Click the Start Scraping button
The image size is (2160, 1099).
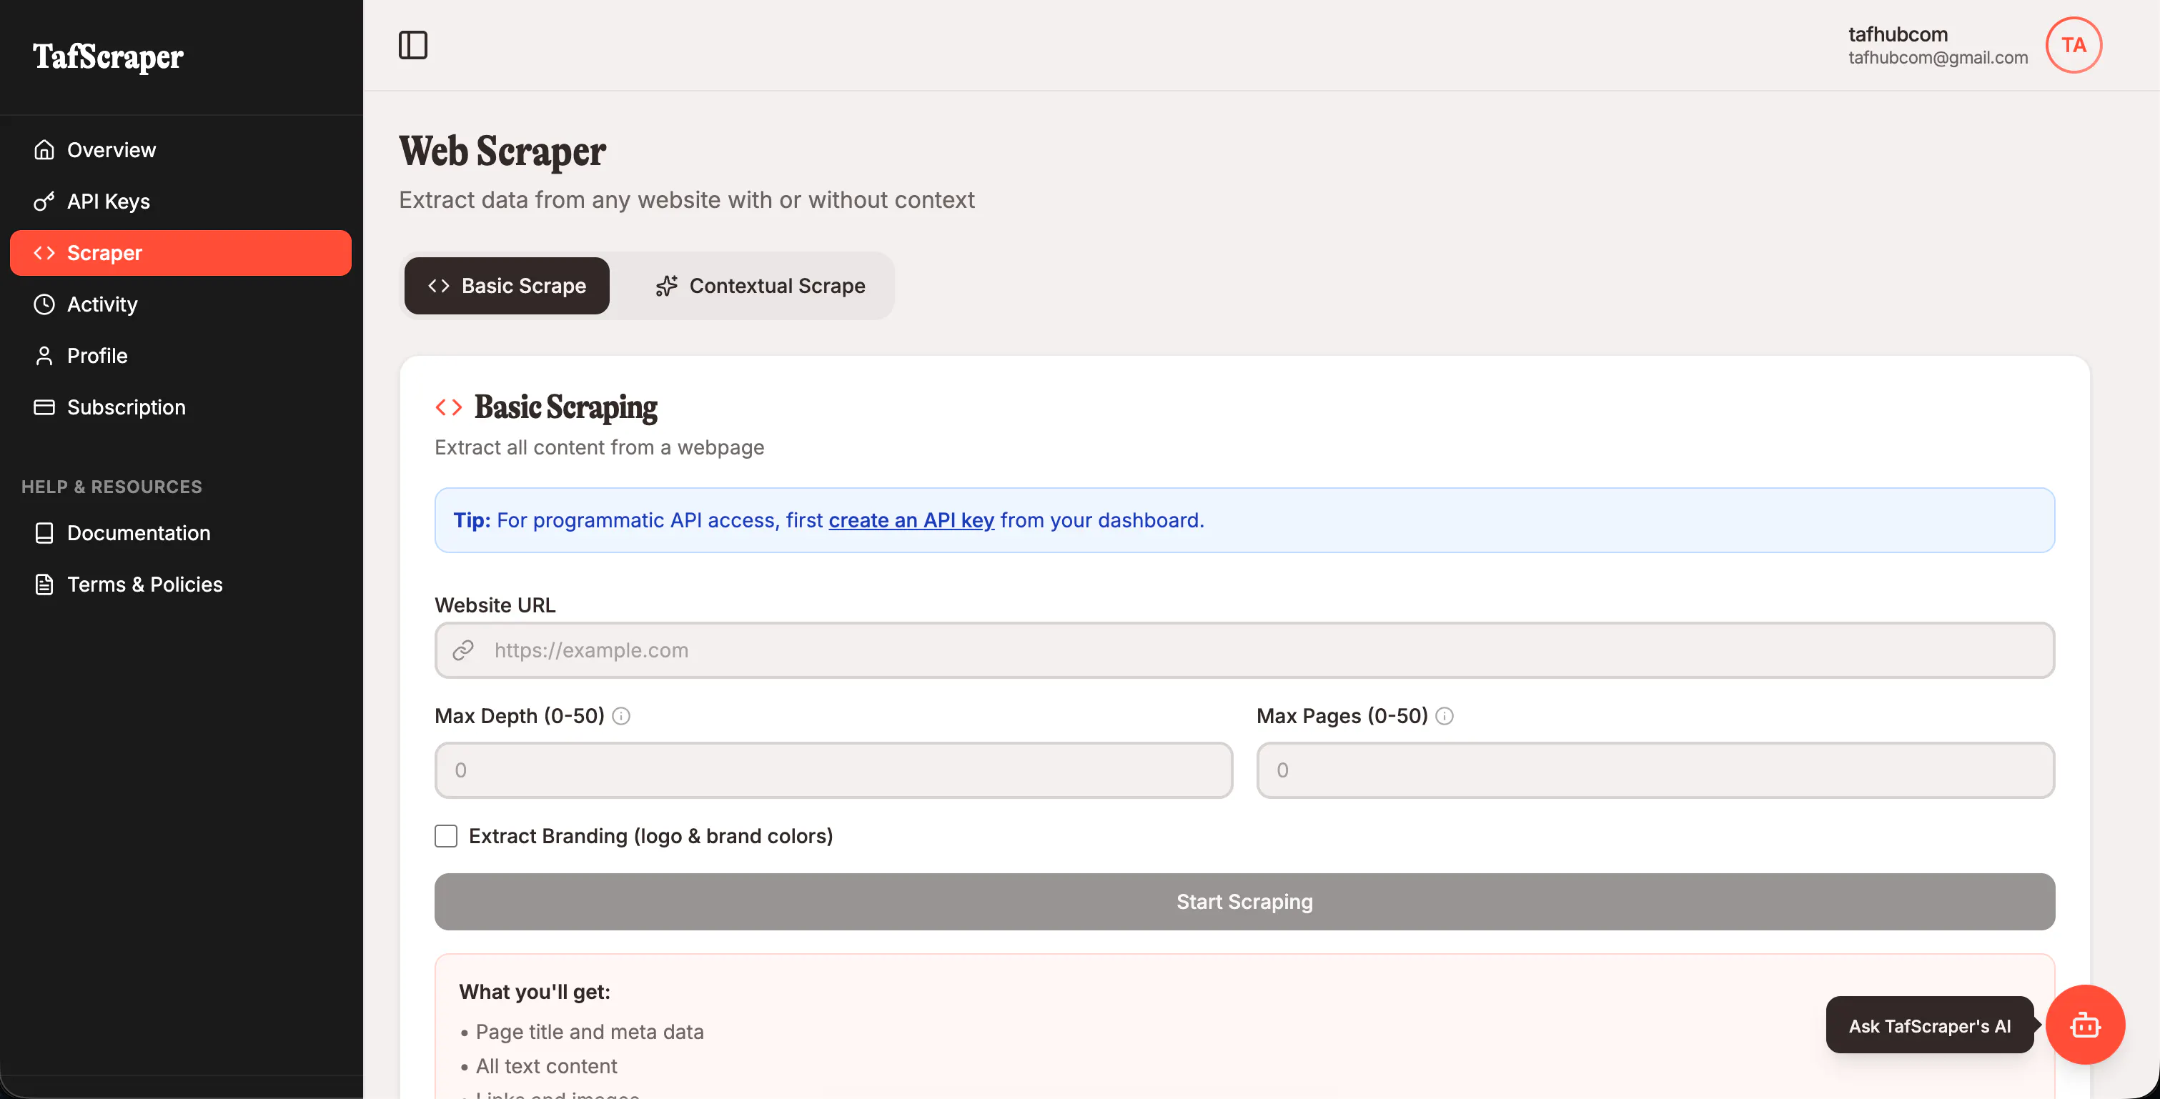[1244, 902]
